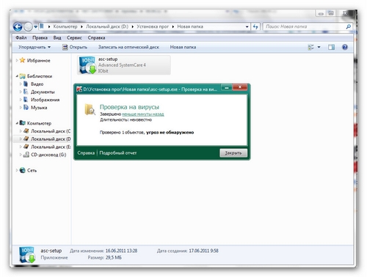Click the address bar refresh icon
Screen dimensions: 367x277
tap(255, 26)
